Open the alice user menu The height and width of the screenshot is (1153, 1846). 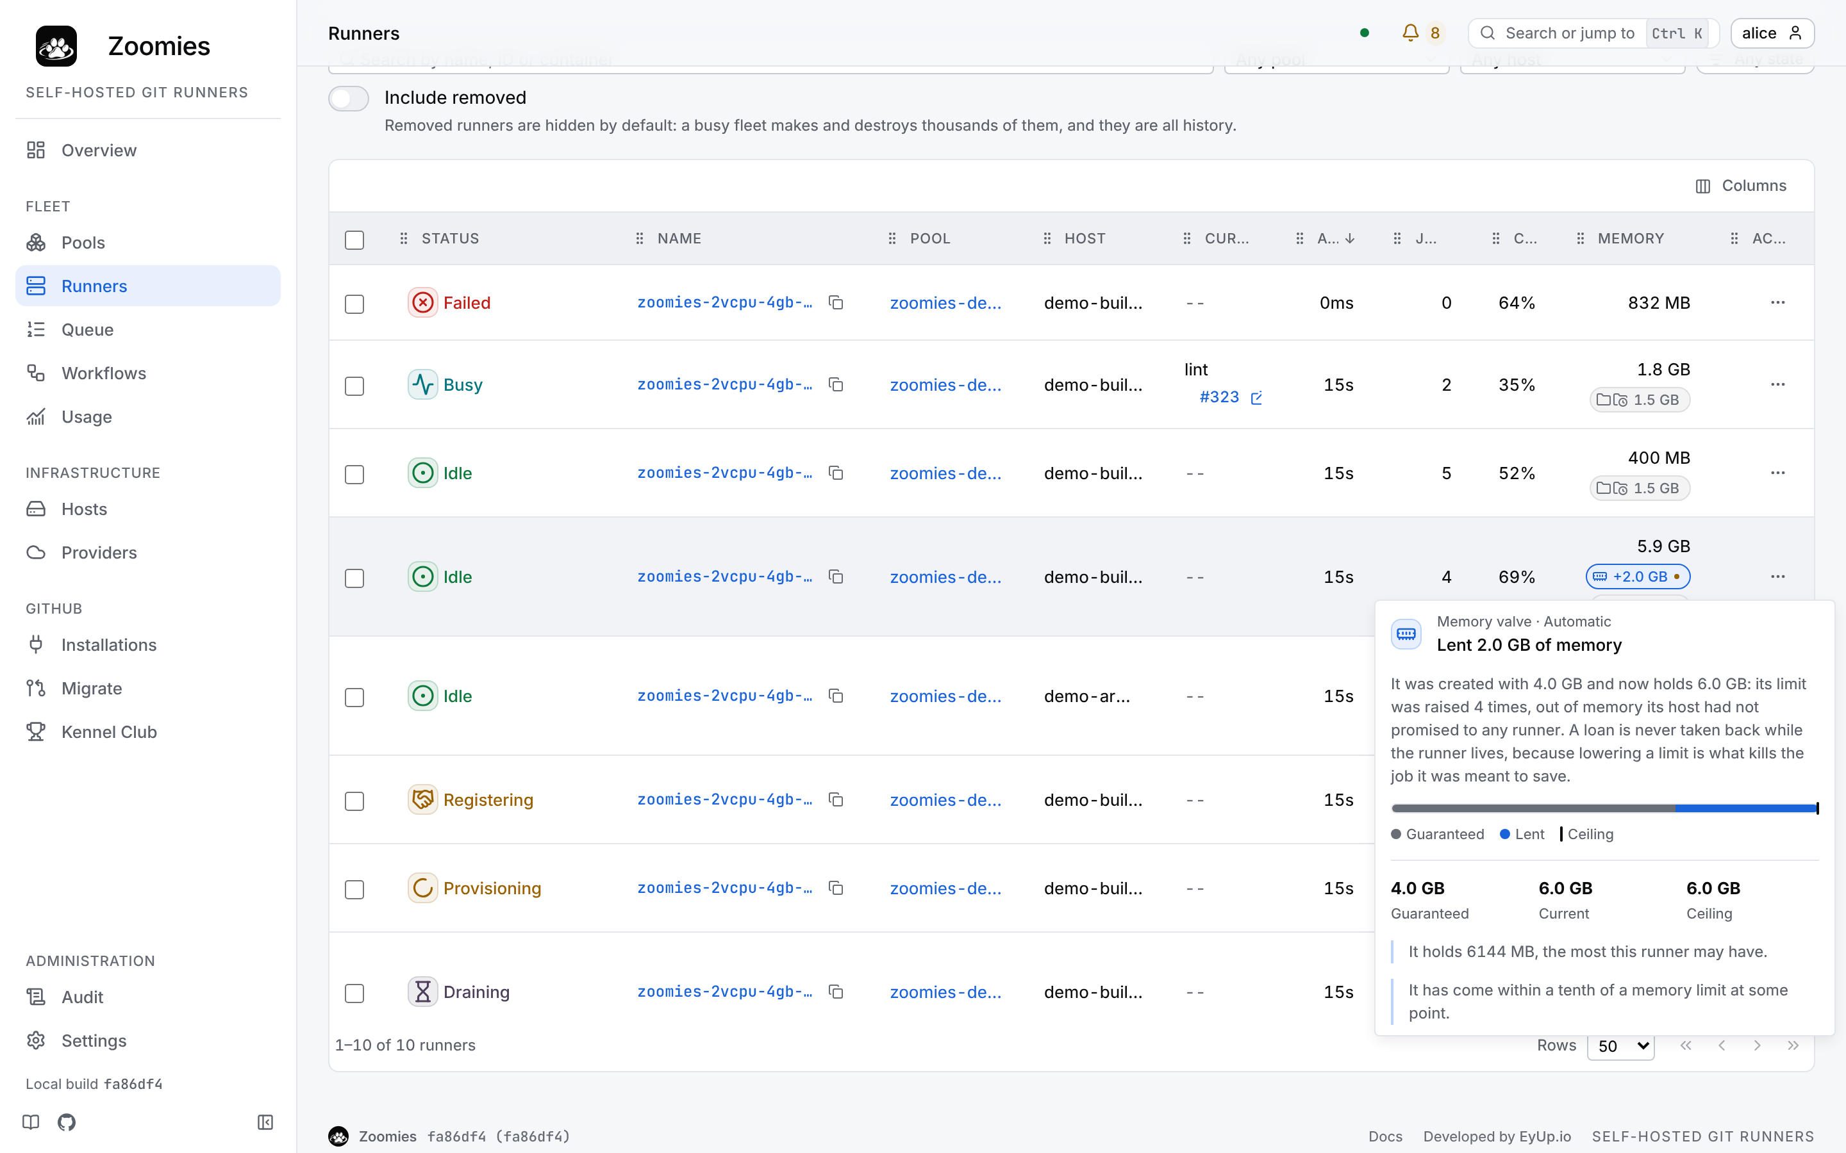click(x=1772, y=33)
